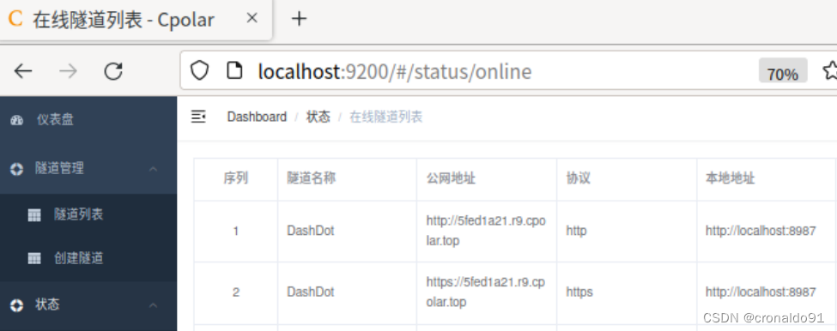Image resolution: width=837 pixels, height=331 pixels.
Task: Click row 1 local address localhost:8987
Action: point(761,232)
